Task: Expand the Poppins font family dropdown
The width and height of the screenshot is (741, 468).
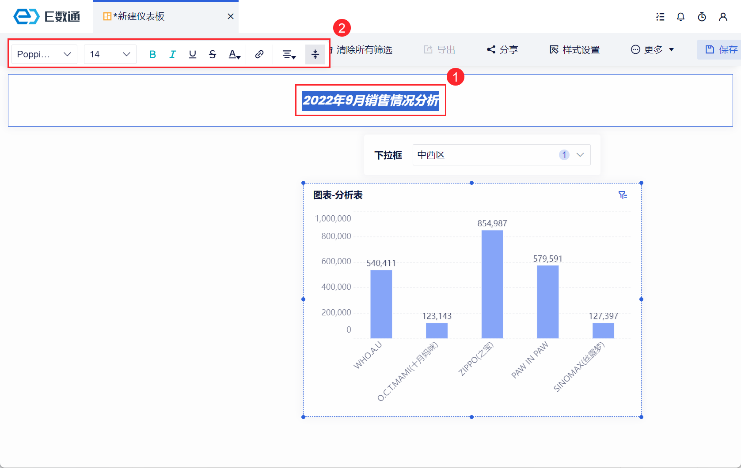Action: pyautogui.click(x=44, y=54)
